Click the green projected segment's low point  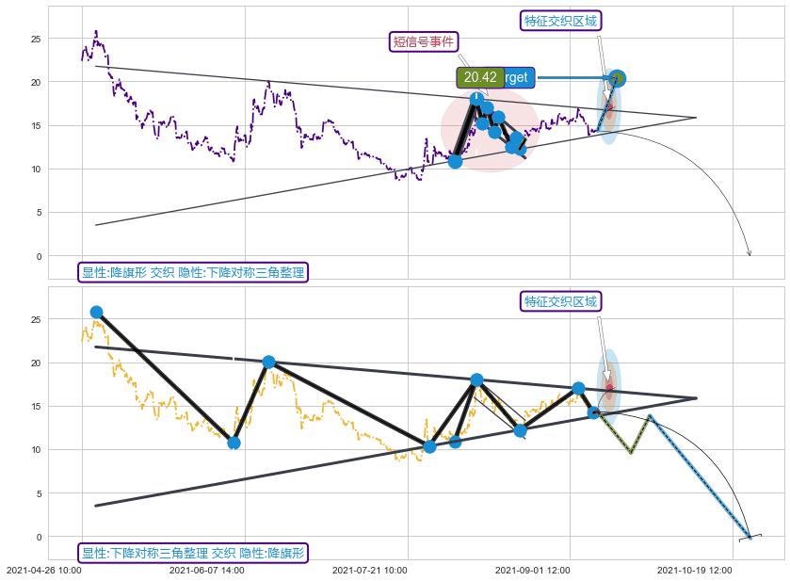(x=631, y=453)
